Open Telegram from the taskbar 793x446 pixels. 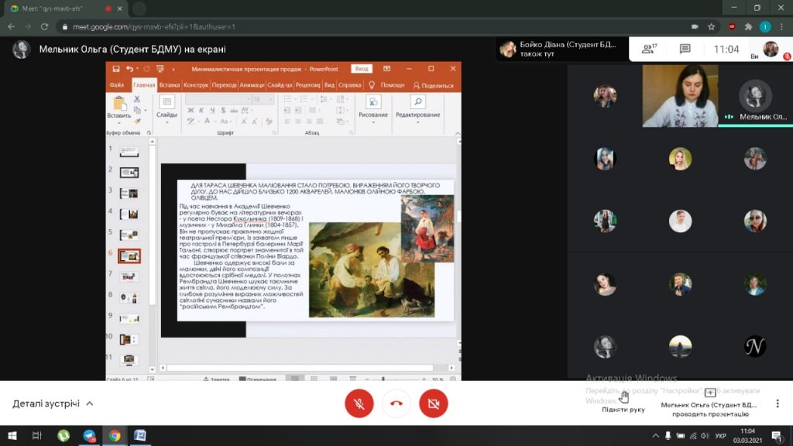click(89, 435)
